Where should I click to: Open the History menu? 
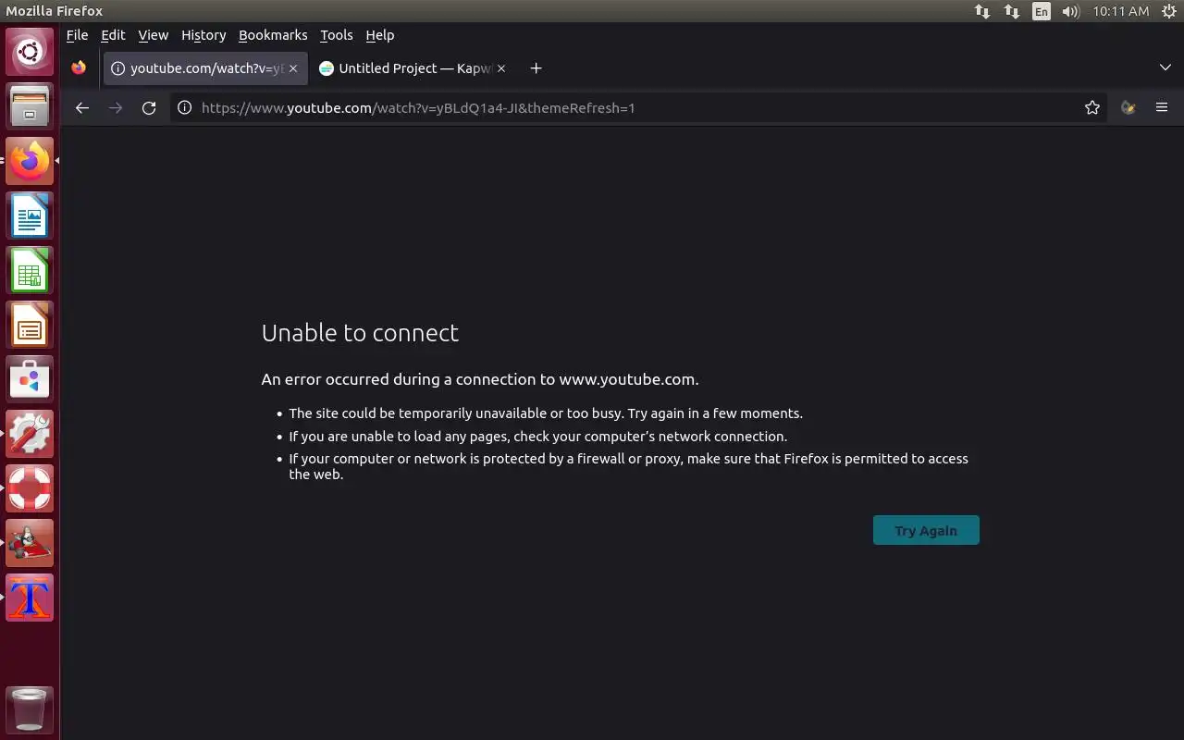point(203,35)
